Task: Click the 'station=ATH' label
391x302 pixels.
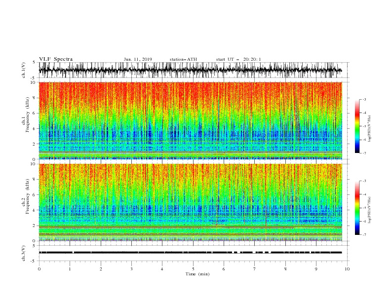Action: [183, 59]
